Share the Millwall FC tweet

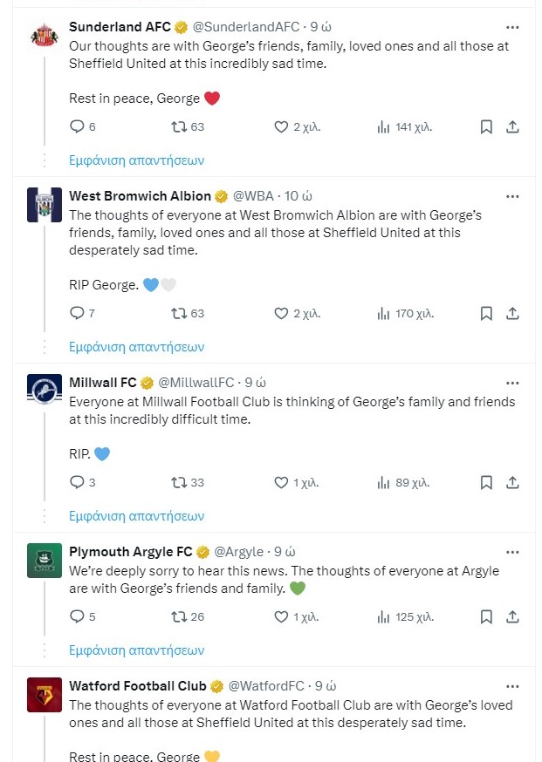point(512,482)
